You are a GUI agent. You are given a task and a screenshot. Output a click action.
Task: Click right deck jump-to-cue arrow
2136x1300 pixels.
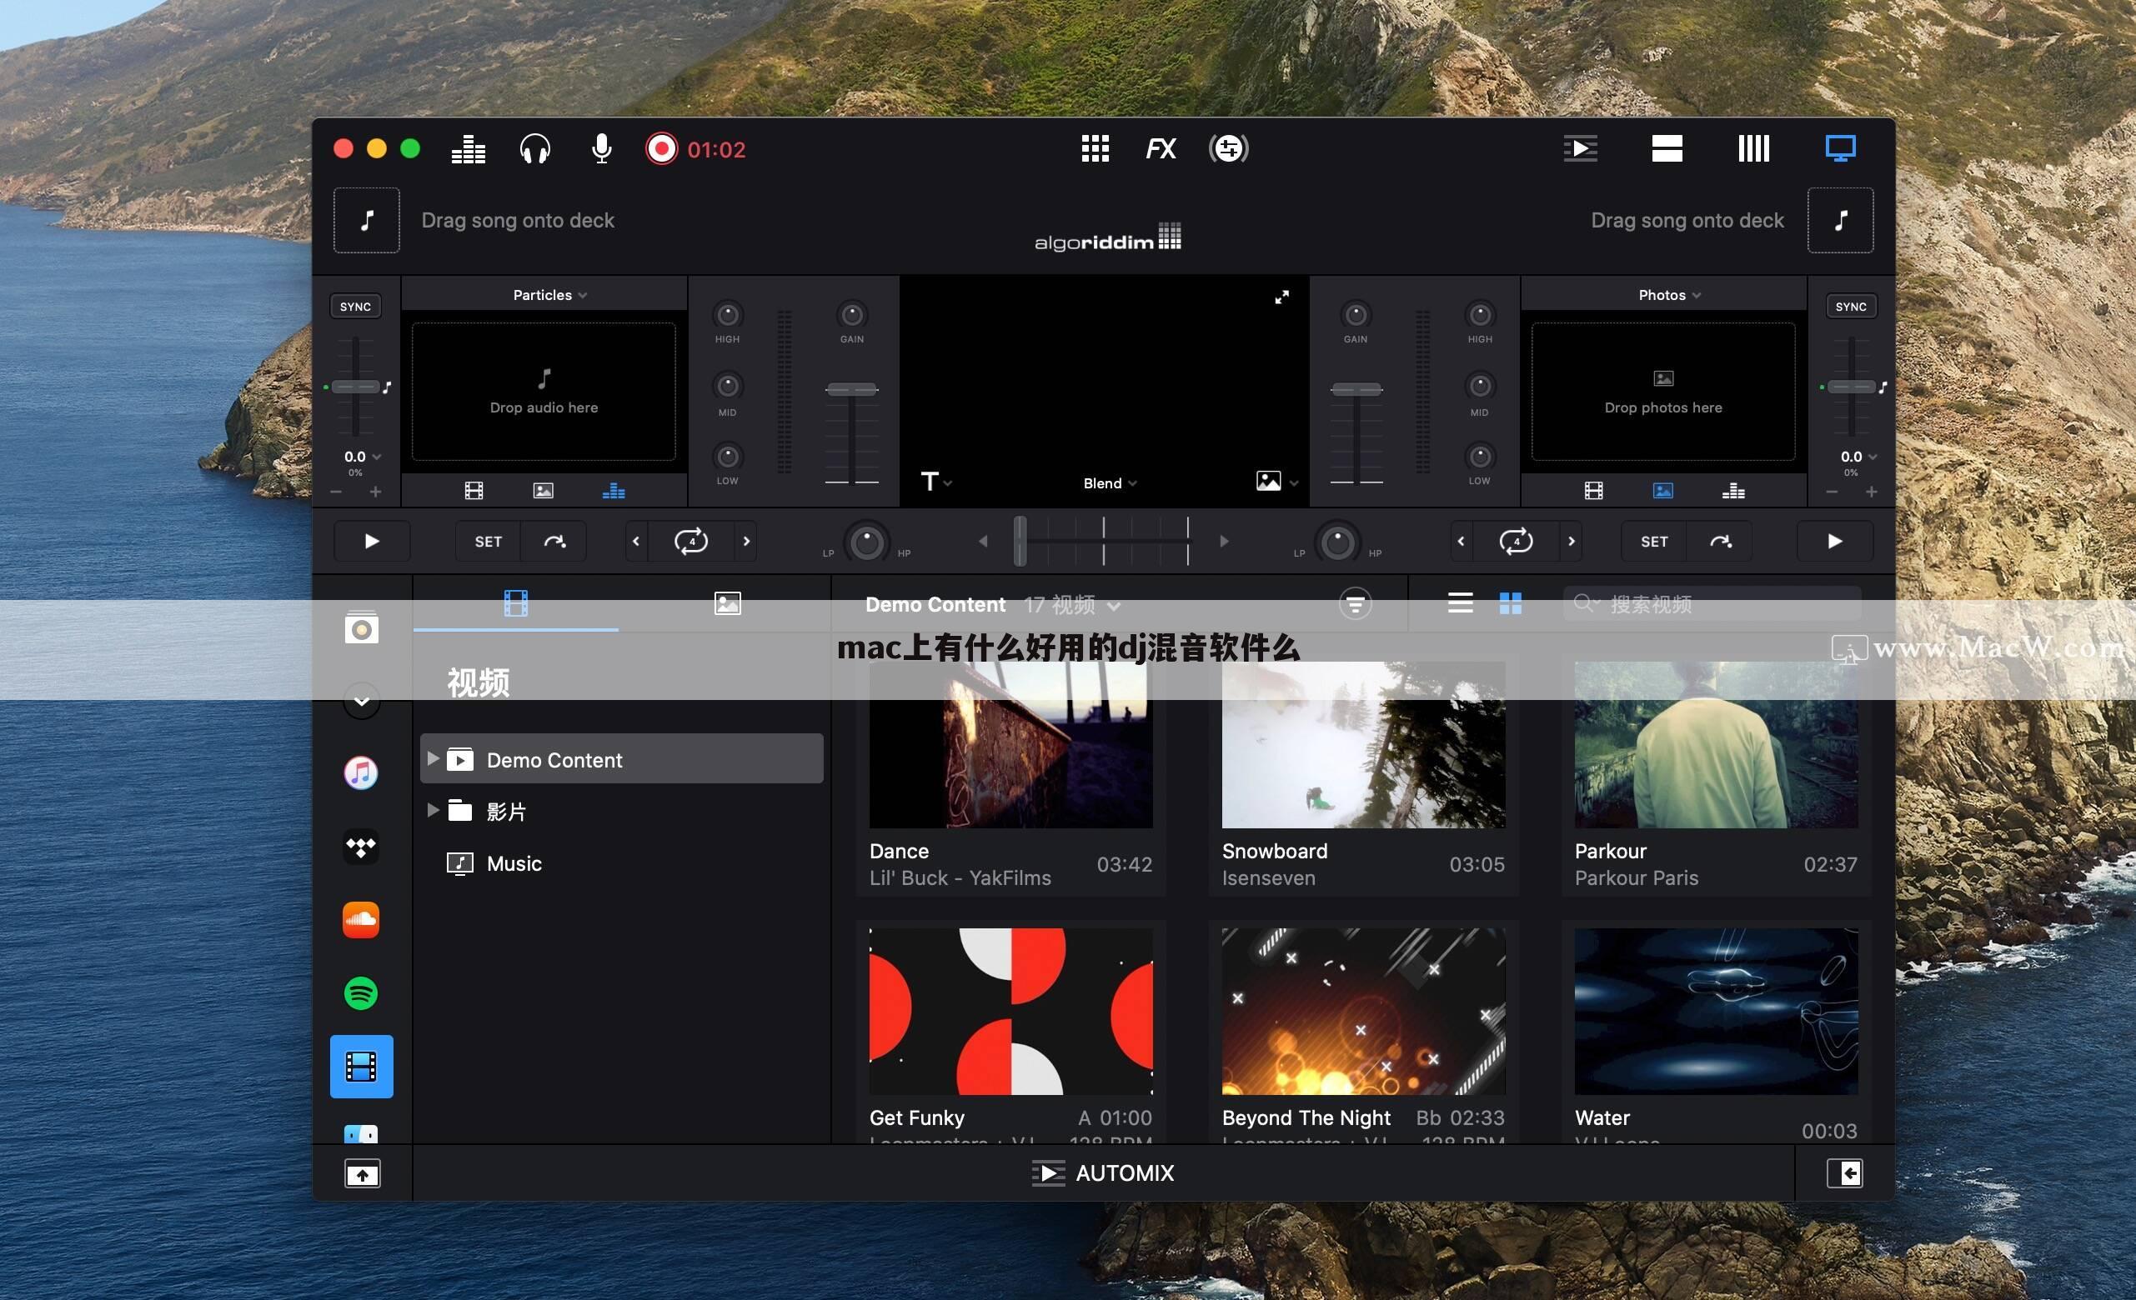click(1720, 542)
